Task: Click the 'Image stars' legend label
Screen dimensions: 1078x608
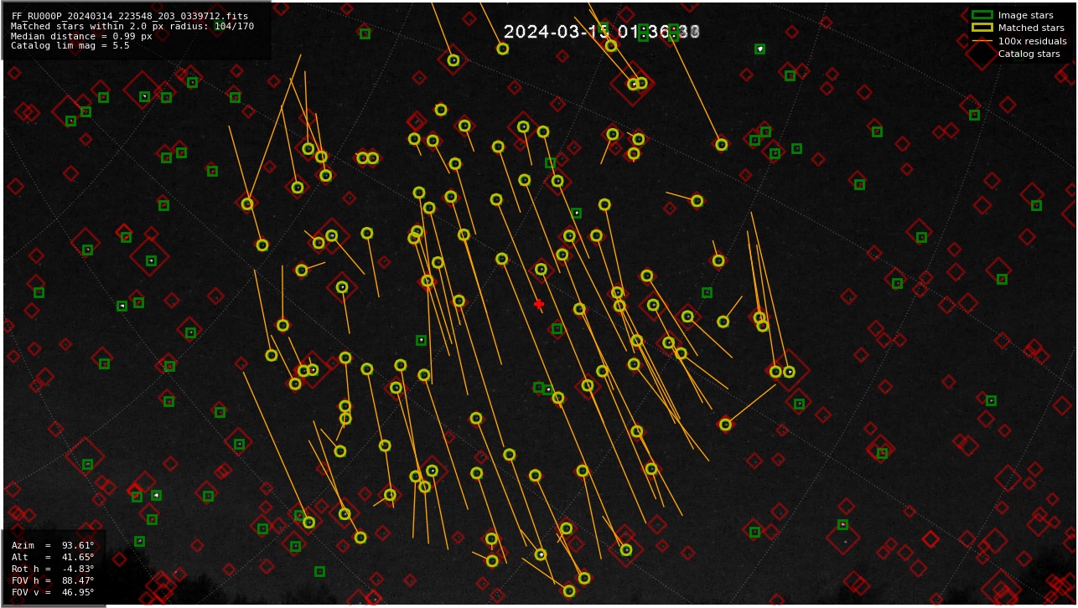Action: tap(1025, 15)
